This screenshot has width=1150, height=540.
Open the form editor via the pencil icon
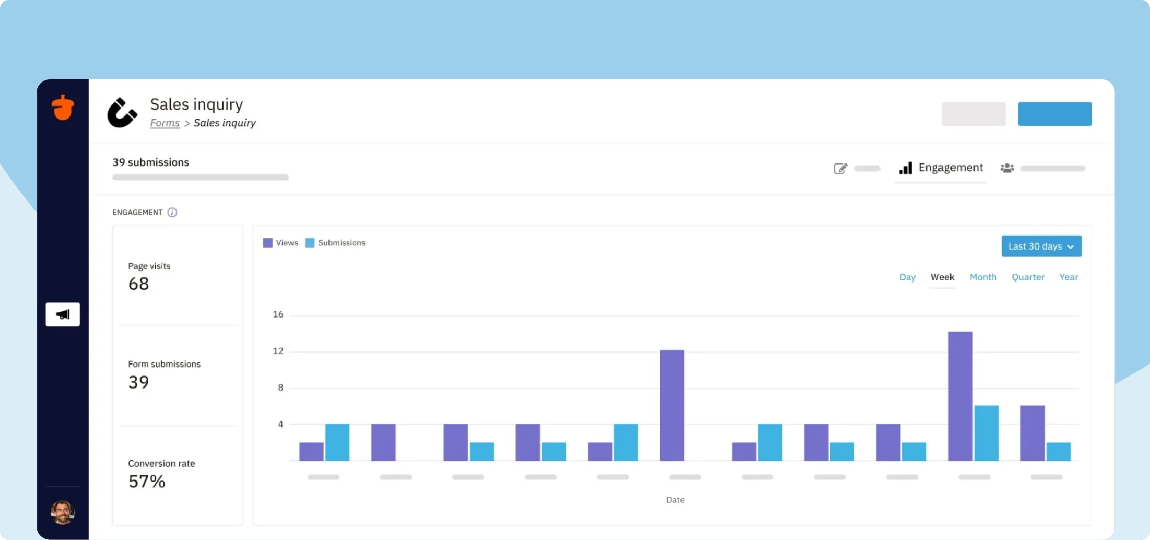tap(840, 168)
